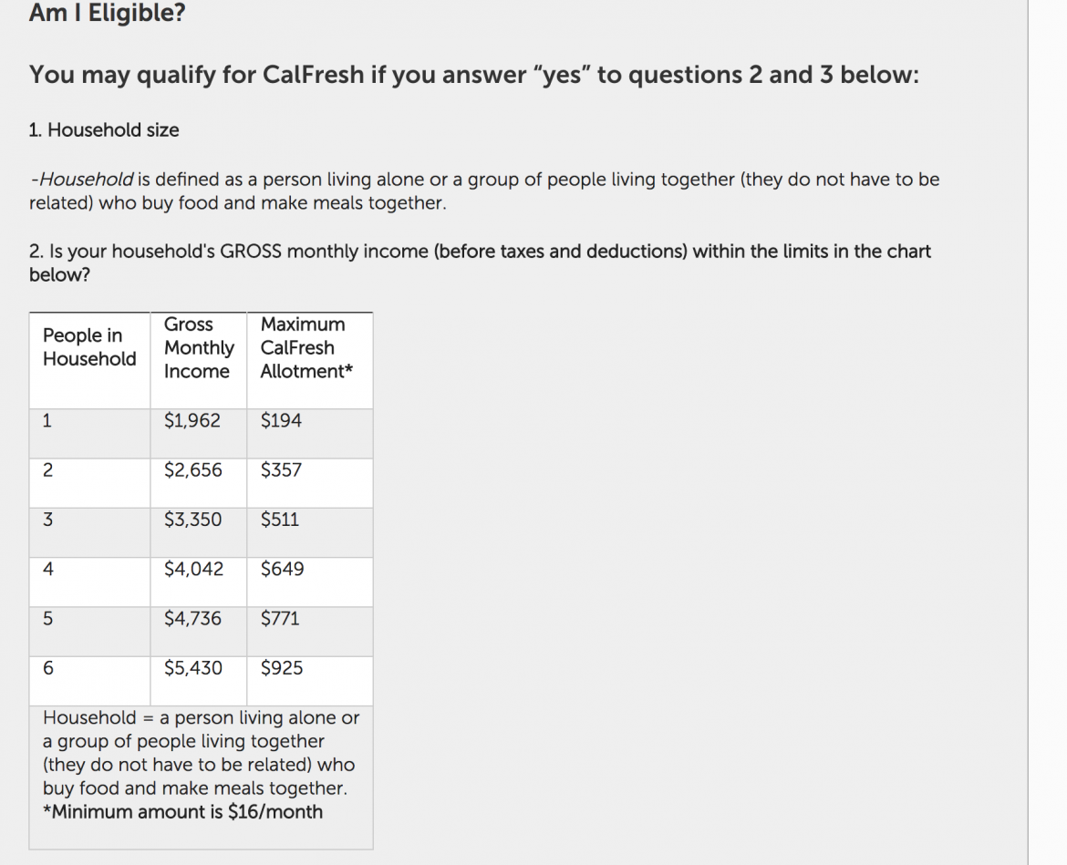This screenshot has height=865, width=1067.
Task: Click the "Am I Eligible?" heading
Action: pyautogui.click(x=107, y=14)
